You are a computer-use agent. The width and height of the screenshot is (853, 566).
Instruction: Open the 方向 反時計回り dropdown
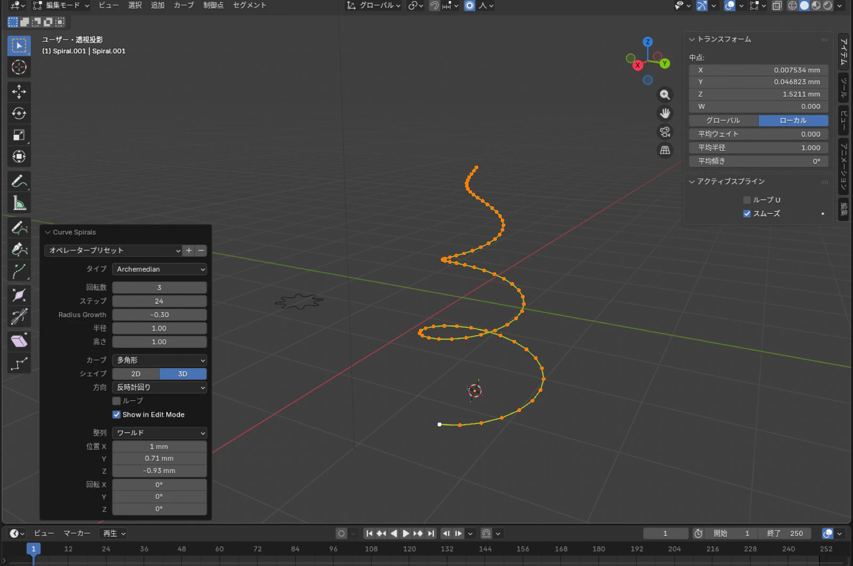point(159,387)
